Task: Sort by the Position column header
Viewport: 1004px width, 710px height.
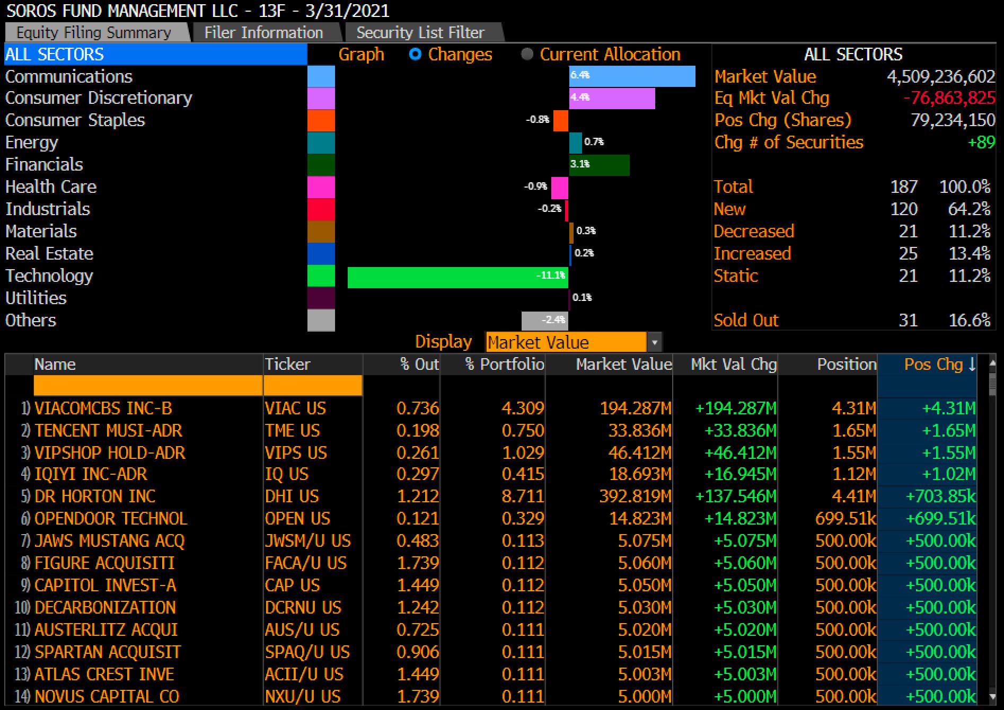Action: click(x=827, y=364)
